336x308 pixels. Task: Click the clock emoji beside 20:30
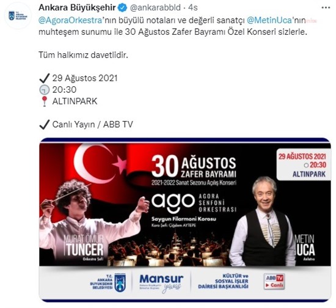tap(45, 90)
